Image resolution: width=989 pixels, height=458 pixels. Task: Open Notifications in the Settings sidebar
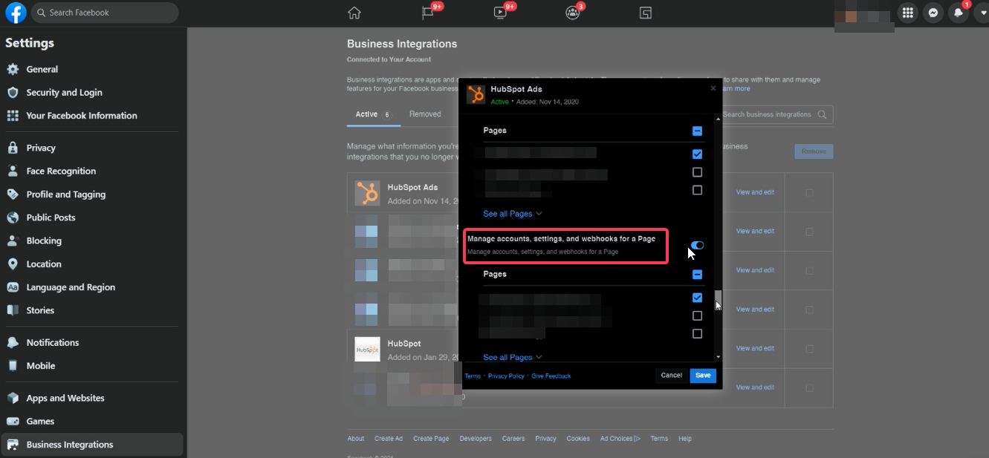coord(91,342)
